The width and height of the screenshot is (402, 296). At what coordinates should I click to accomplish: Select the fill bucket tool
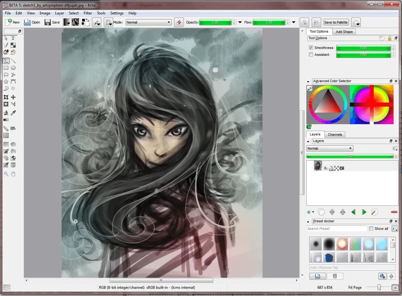[x=6, y=113]
